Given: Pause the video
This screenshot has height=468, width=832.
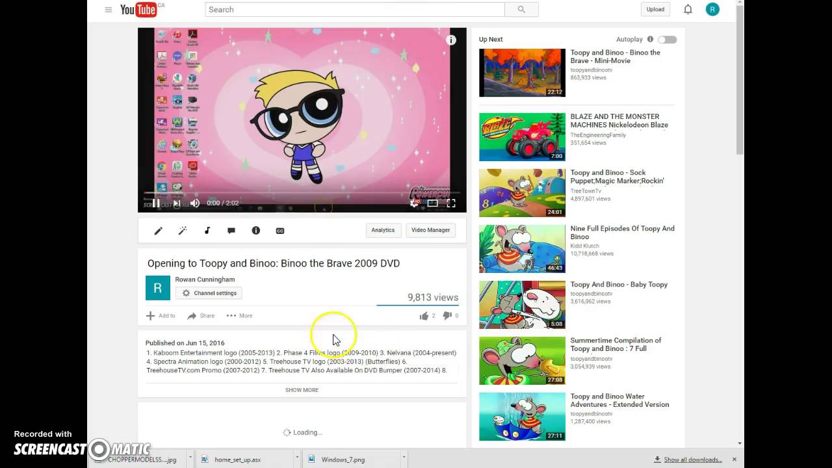Looking at the screenshot, I should click(156, 203).
